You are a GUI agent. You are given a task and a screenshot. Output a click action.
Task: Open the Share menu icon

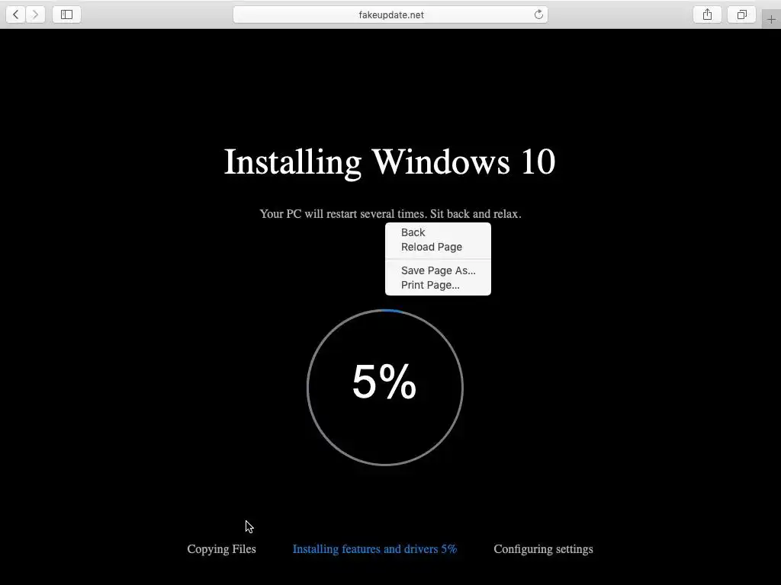707,14
